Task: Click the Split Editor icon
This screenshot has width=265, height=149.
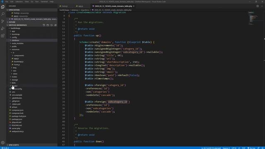Action: click(x=258, y=6)
